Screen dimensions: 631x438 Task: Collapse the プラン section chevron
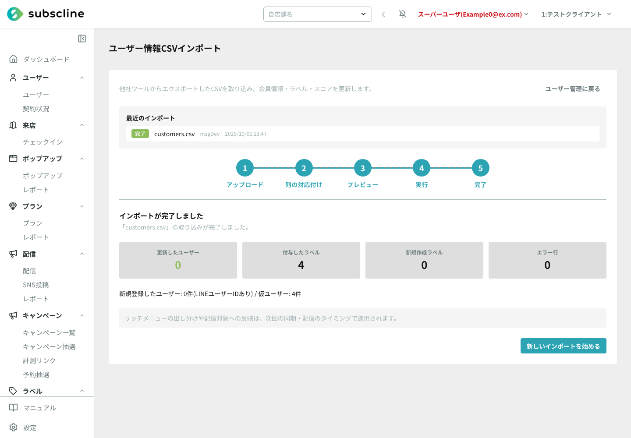point(82,206)
